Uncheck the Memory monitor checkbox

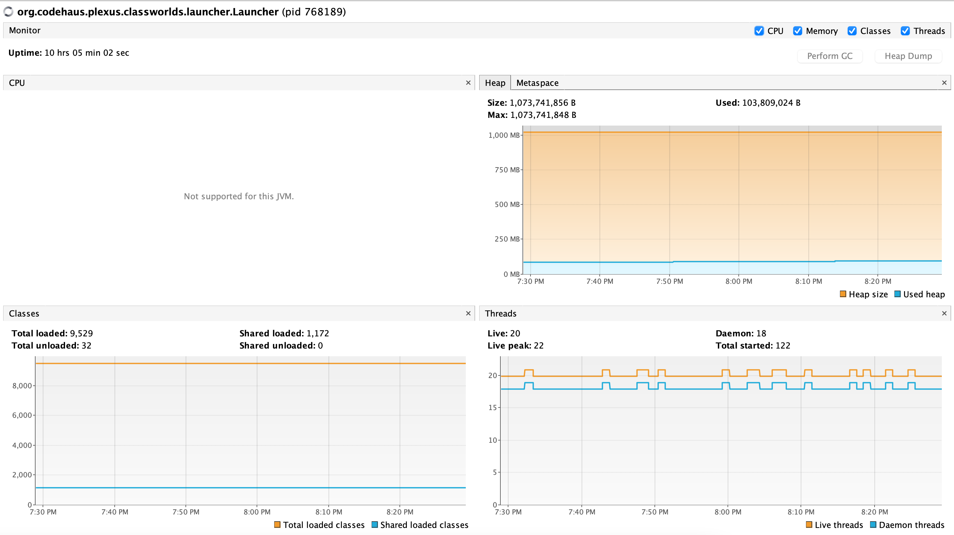798,31
